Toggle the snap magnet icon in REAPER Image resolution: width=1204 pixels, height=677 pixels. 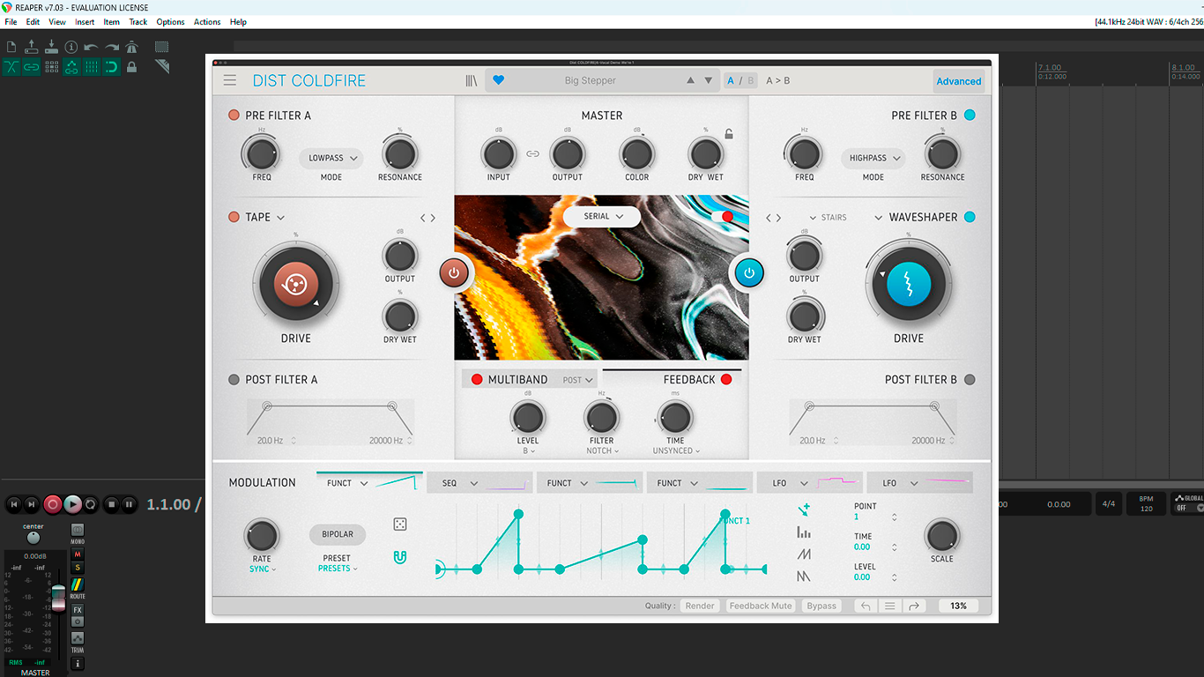tap(112, 67)
